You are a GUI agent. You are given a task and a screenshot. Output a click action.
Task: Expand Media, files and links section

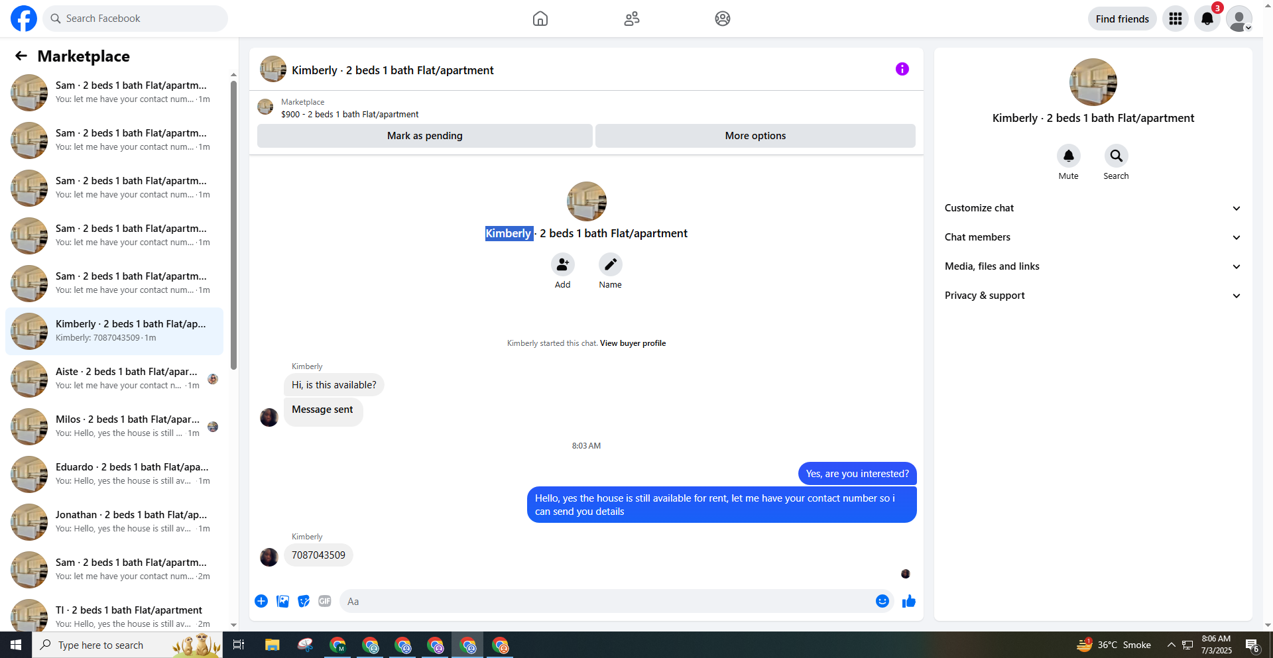coord(1093,266)
